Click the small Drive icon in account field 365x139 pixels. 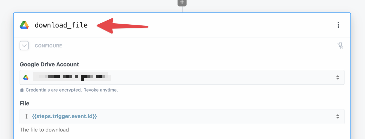click(26, 77)
